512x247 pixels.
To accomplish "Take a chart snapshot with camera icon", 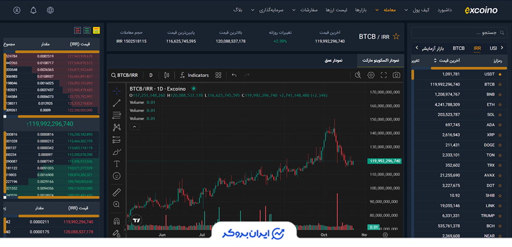I will point(397,75).
